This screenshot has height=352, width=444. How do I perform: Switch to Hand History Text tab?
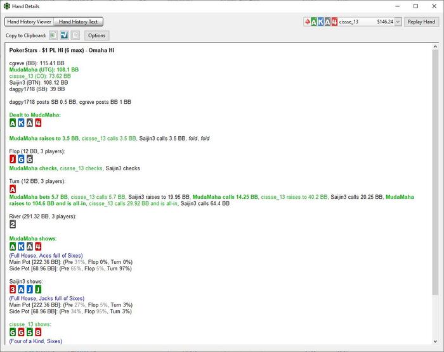coord(78,22)
